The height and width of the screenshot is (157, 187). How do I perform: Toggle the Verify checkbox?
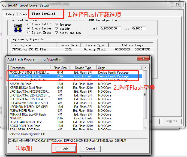tap(56, 29)
